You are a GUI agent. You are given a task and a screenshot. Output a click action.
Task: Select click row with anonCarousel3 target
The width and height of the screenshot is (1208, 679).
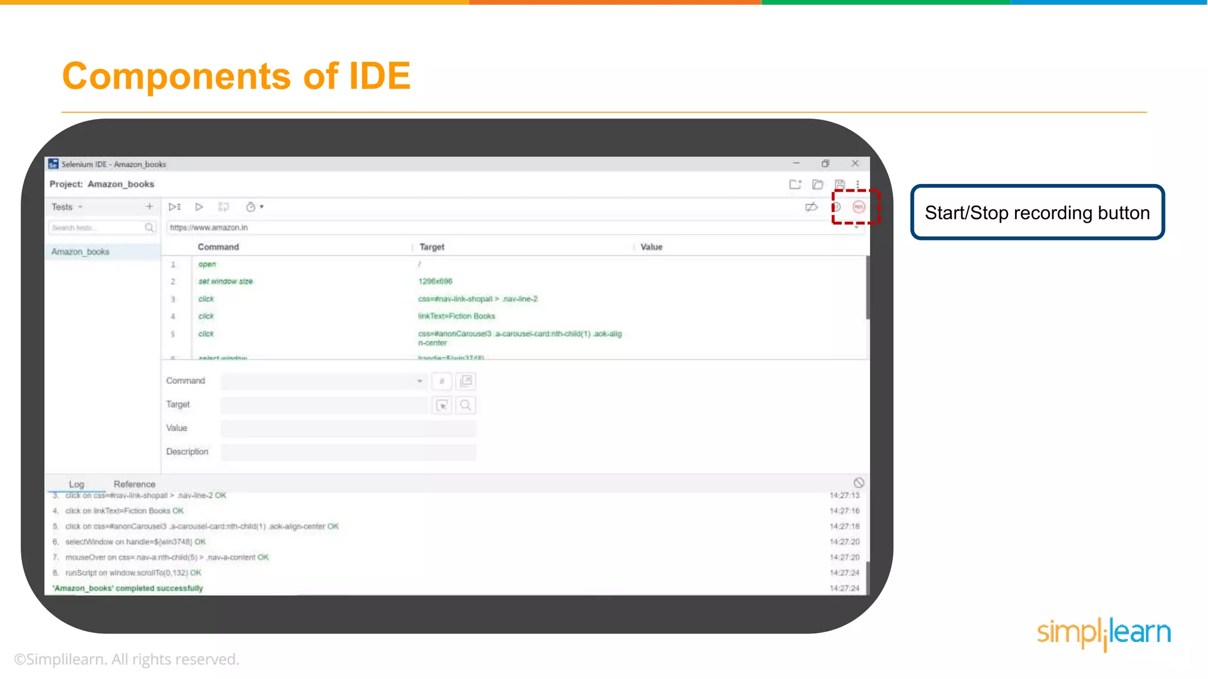coord(514,338)
